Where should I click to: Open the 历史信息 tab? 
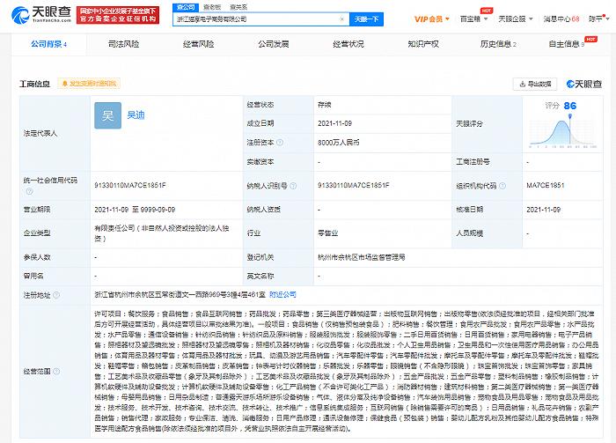[498, 44]
